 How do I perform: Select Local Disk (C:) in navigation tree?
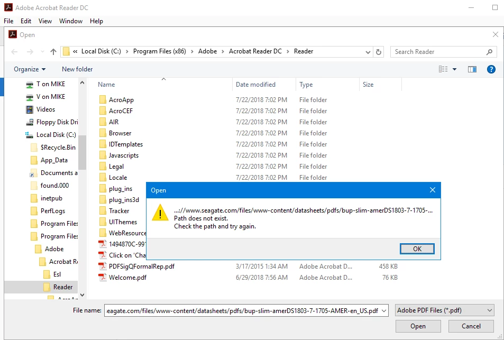(x=51, y=135)
